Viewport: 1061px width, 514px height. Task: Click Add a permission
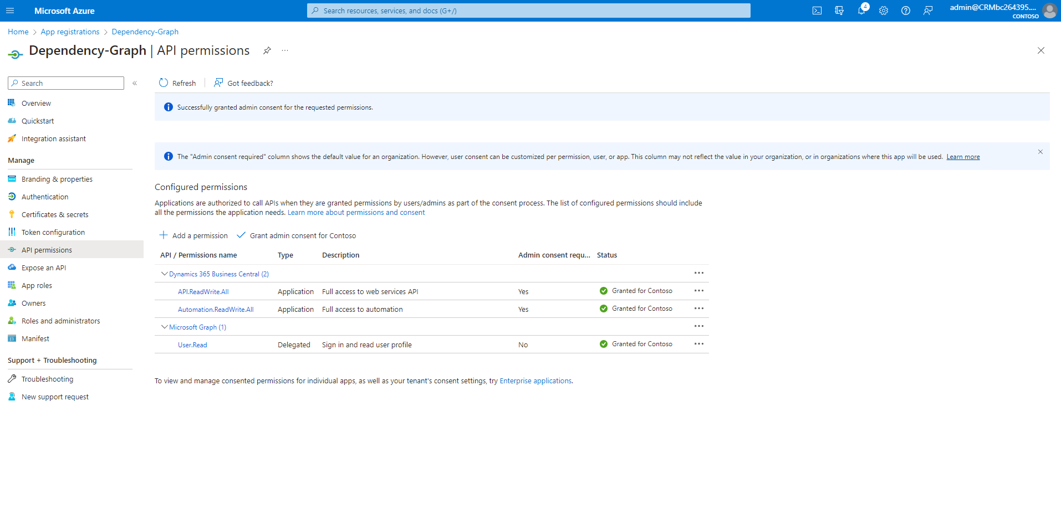click(x=193, y=235)
